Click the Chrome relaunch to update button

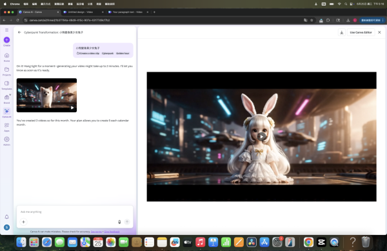[x=371, y=20]
